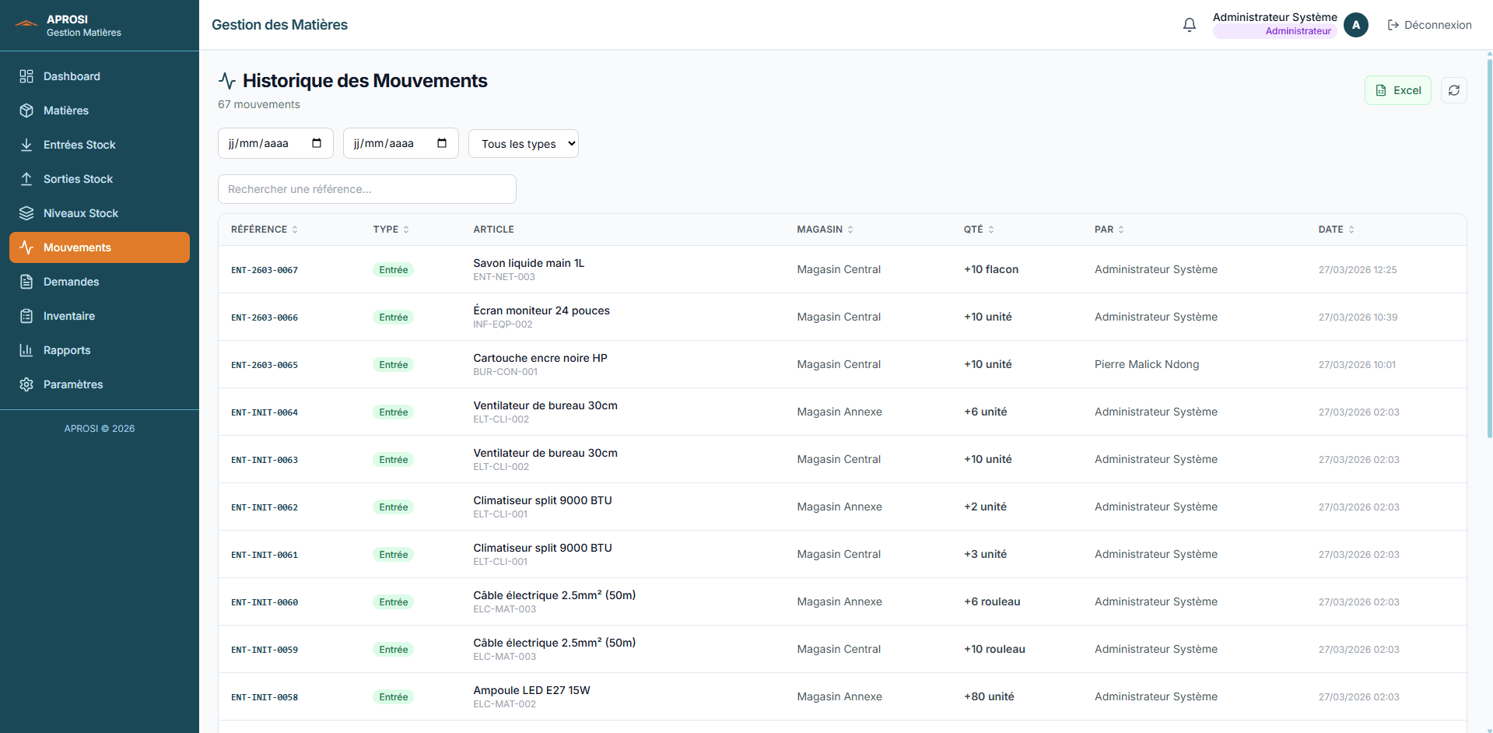Go to Inventaire
This screenshot has width=1493, height=733.
point(100,316)
